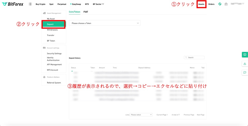Open the Lines Please select dropdown
Screen dimensions: 248x126
141,115
